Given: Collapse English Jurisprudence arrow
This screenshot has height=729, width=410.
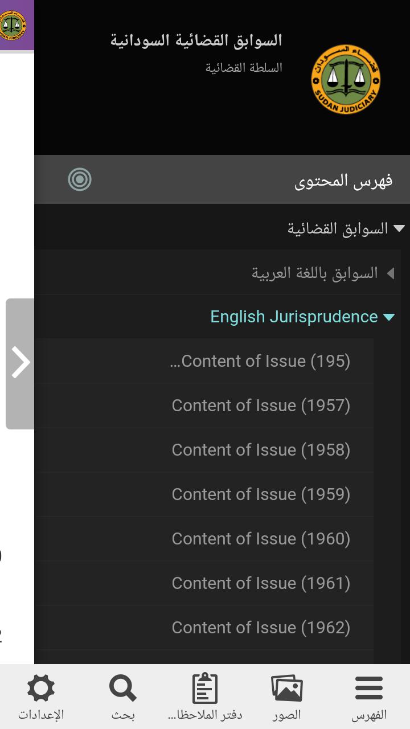Looking at the screenshot, I should coord(389,317).
